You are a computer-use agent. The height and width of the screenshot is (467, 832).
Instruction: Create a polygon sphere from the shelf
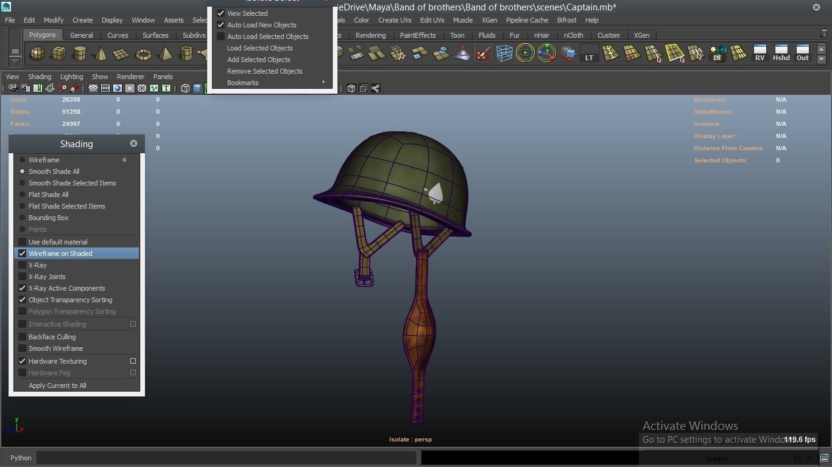click(37, 54)
